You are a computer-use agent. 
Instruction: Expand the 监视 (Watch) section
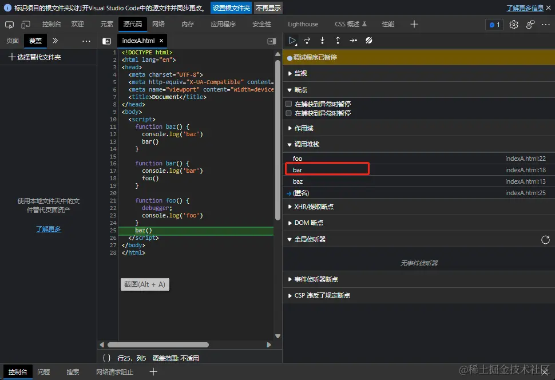(419, 73)
